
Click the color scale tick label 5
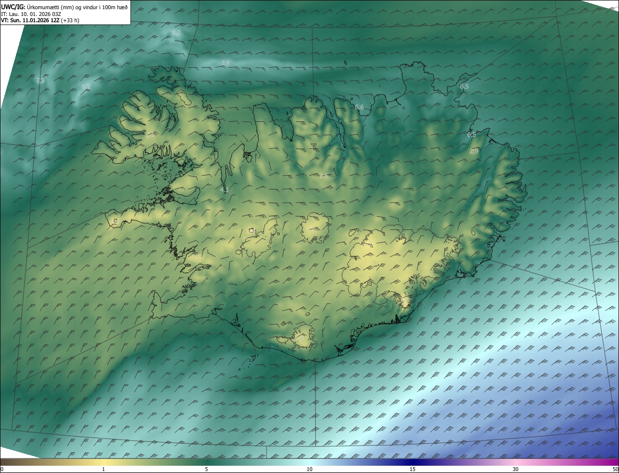(206, 469)
